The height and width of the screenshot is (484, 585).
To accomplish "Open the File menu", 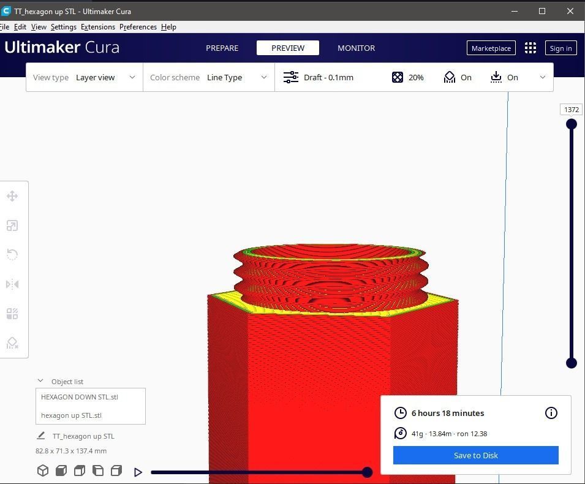I will pyautogui.click(x=4, y=27).
